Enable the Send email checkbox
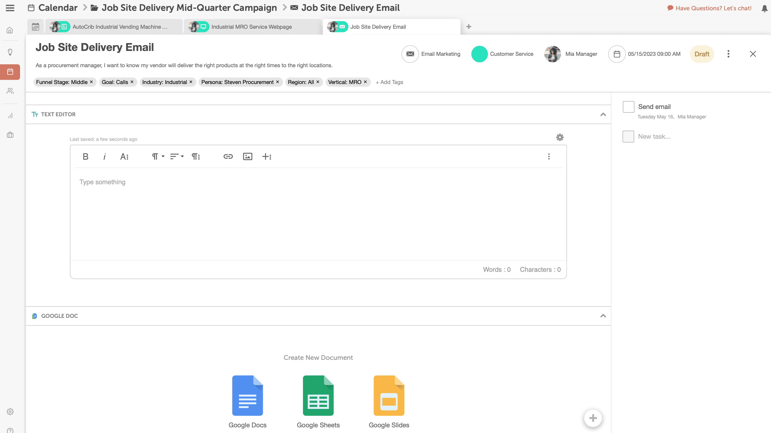 click(x=628, y=106)
